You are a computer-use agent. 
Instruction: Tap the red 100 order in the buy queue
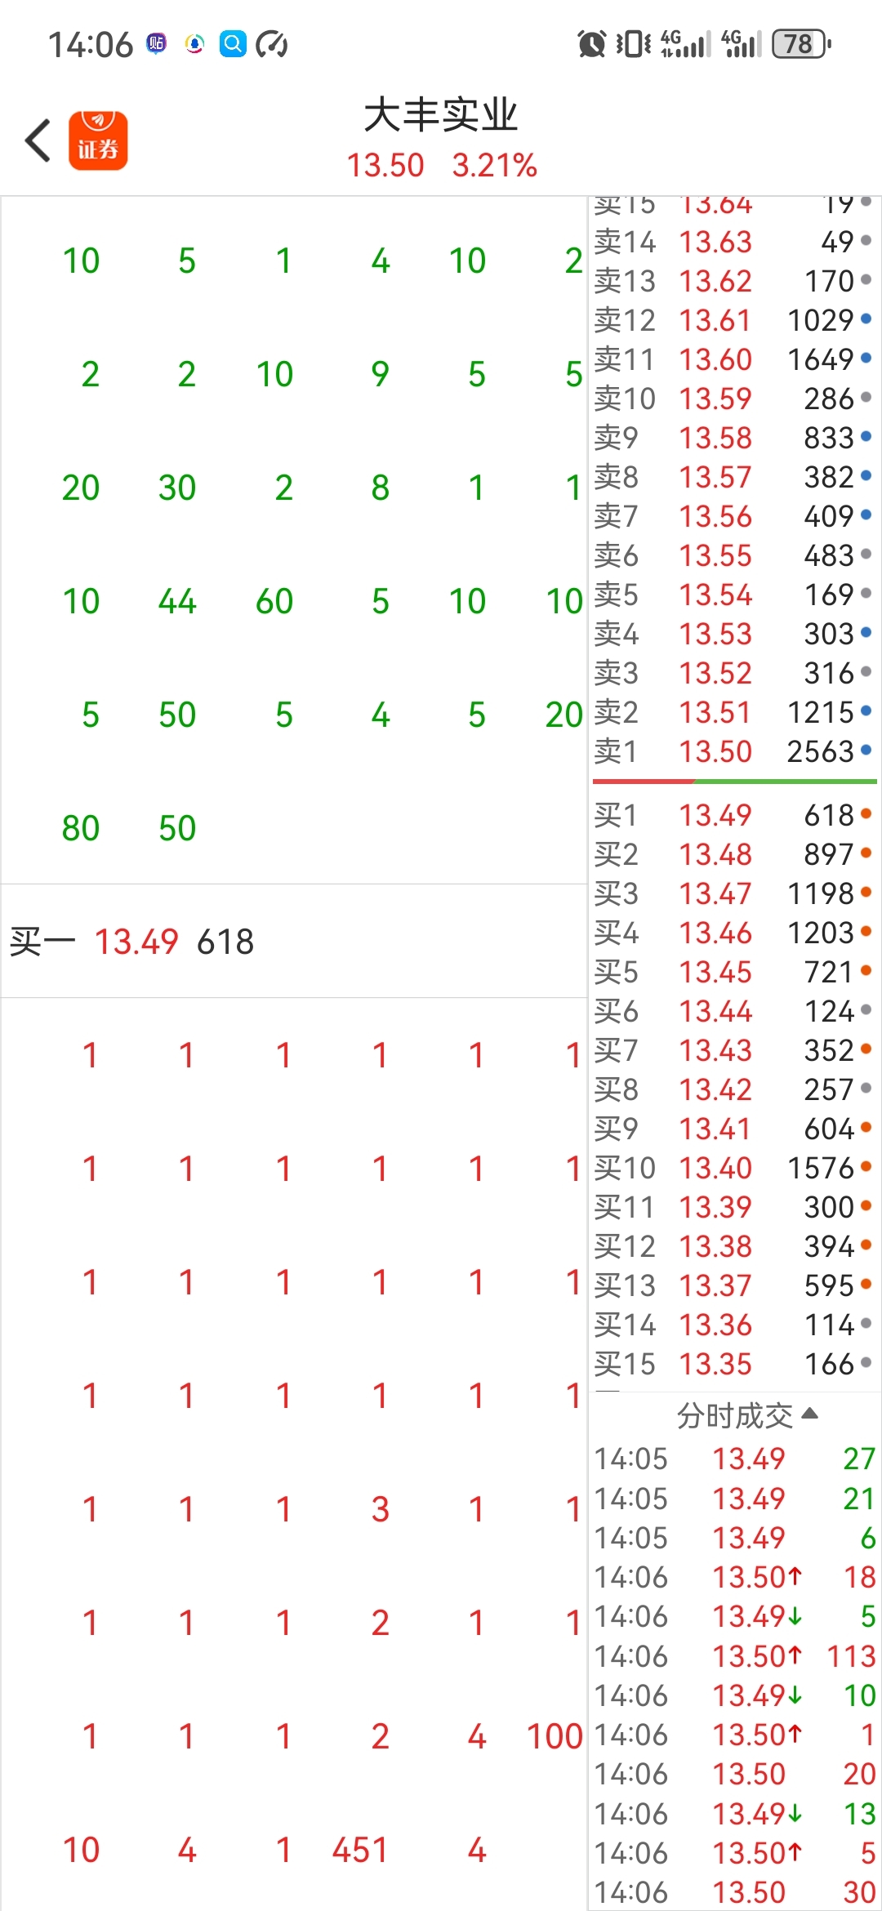coord(555,1736)
